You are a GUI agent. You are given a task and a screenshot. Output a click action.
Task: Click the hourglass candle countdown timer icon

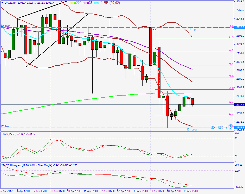[231, 127]
